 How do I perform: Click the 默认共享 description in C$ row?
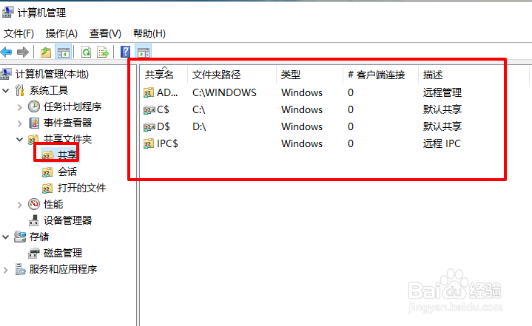pos(442,109)
